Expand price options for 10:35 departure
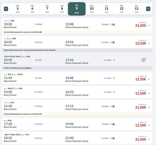Viewport: 156px width, 145px height. tap(149, 43)
